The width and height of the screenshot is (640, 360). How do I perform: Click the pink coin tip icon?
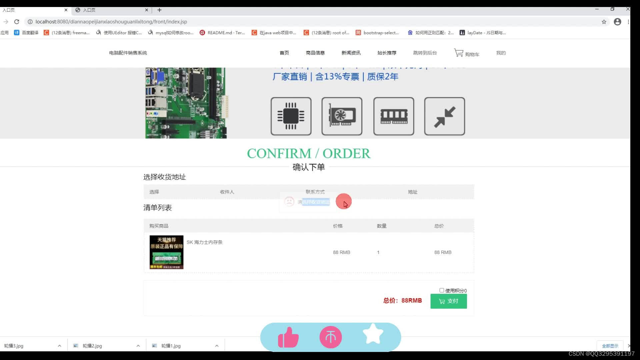(x=331, y=337)
